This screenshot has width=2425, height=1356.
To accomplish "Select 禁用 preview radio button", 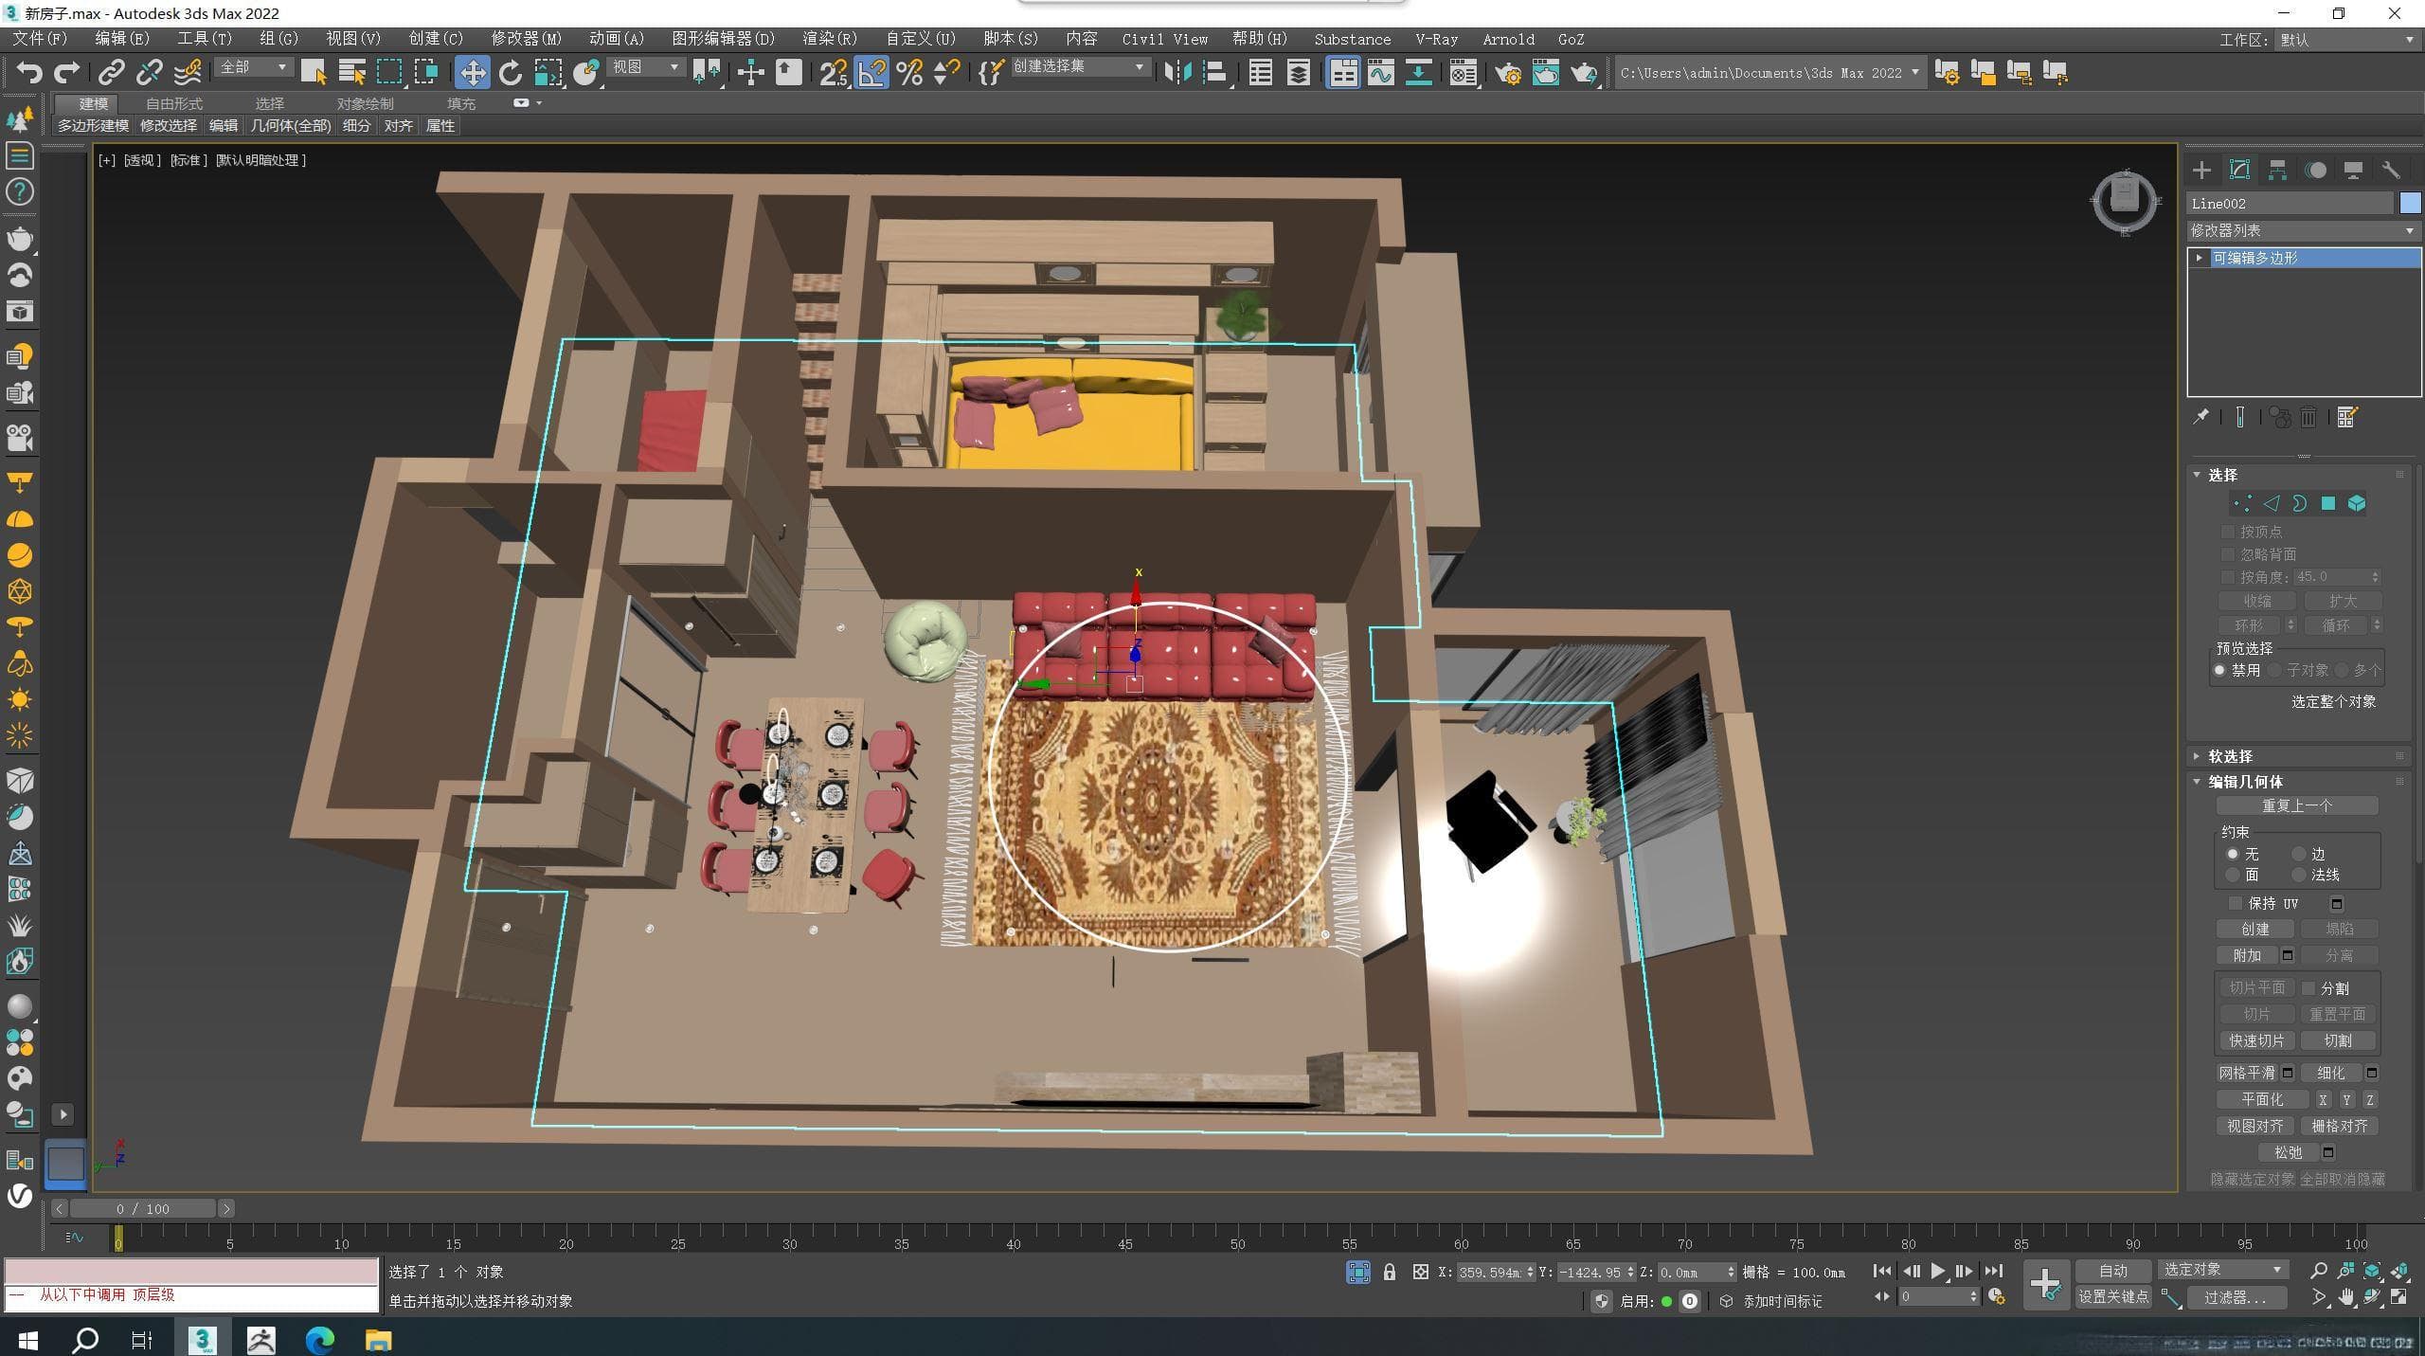I will (2219, 670).
